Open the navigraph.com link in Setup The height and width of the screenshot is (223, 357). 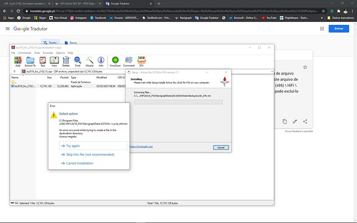tap(141, 146)
